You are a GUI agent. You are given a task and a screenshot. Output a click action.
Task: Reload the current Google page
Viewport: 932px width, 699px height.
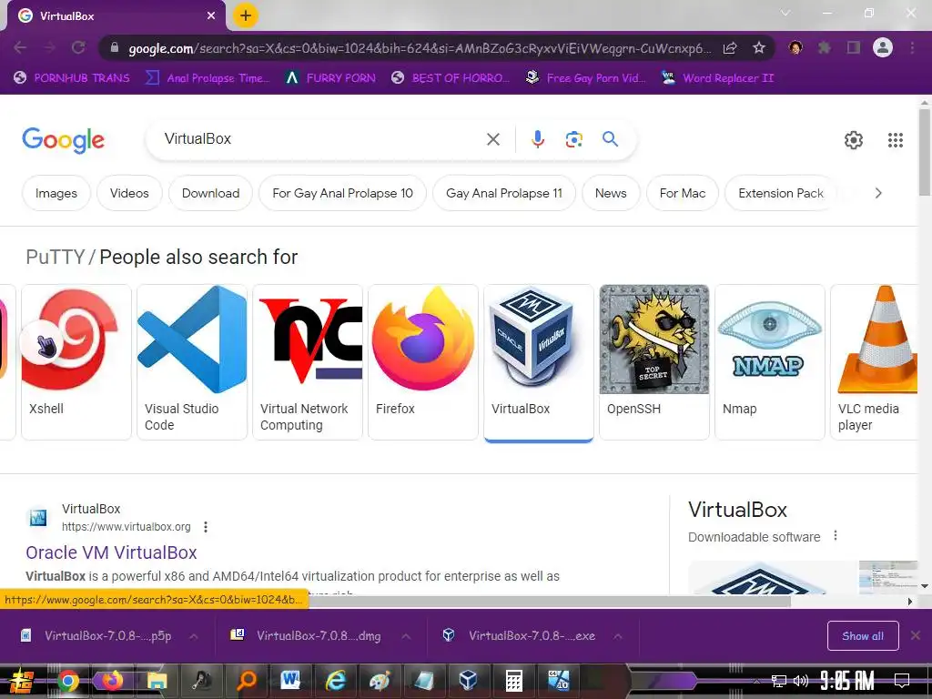(78, 47)
